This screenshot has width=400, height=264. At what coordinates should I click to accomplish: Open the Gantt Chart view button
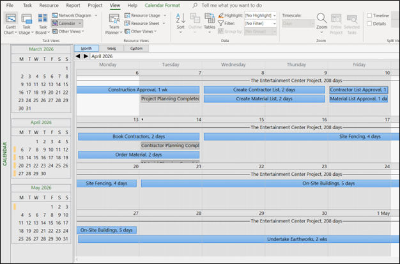click(x=10, y=23)
